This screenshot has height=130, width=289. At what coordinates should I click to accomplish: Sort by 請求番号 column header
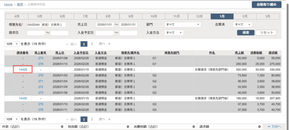tap(23, 53)
